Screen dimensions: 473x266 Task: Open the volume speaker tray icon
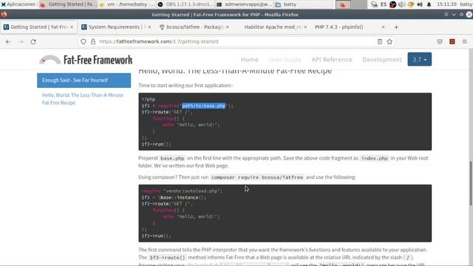[420, 4]
